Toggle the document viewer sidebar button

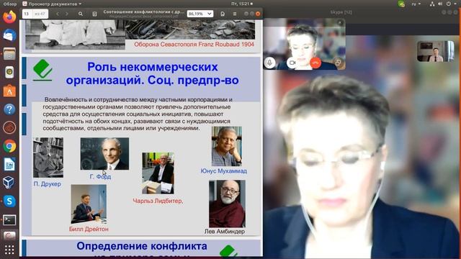(x=94, y=14)
